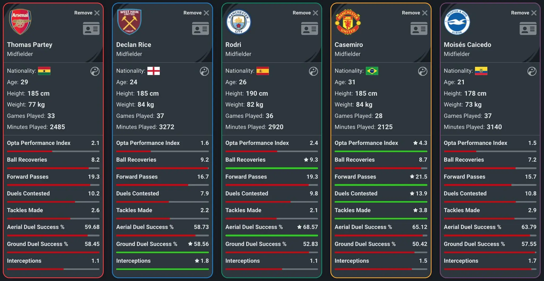Click Rodri's Ball Recoveries green bar
The image size is (544, 281).
click(271, 168)
